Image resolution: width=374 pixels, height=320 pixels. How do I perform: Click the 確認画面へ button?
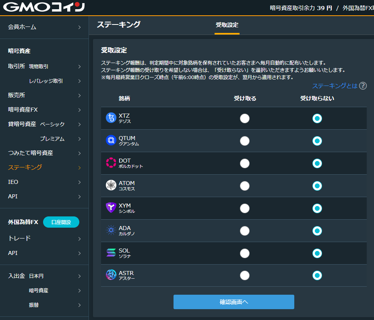[x=234, y=302]
